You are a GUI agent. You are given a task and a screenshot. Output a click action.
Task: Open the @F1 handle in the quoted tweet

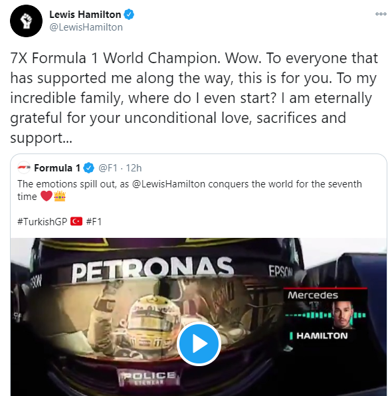108,168
